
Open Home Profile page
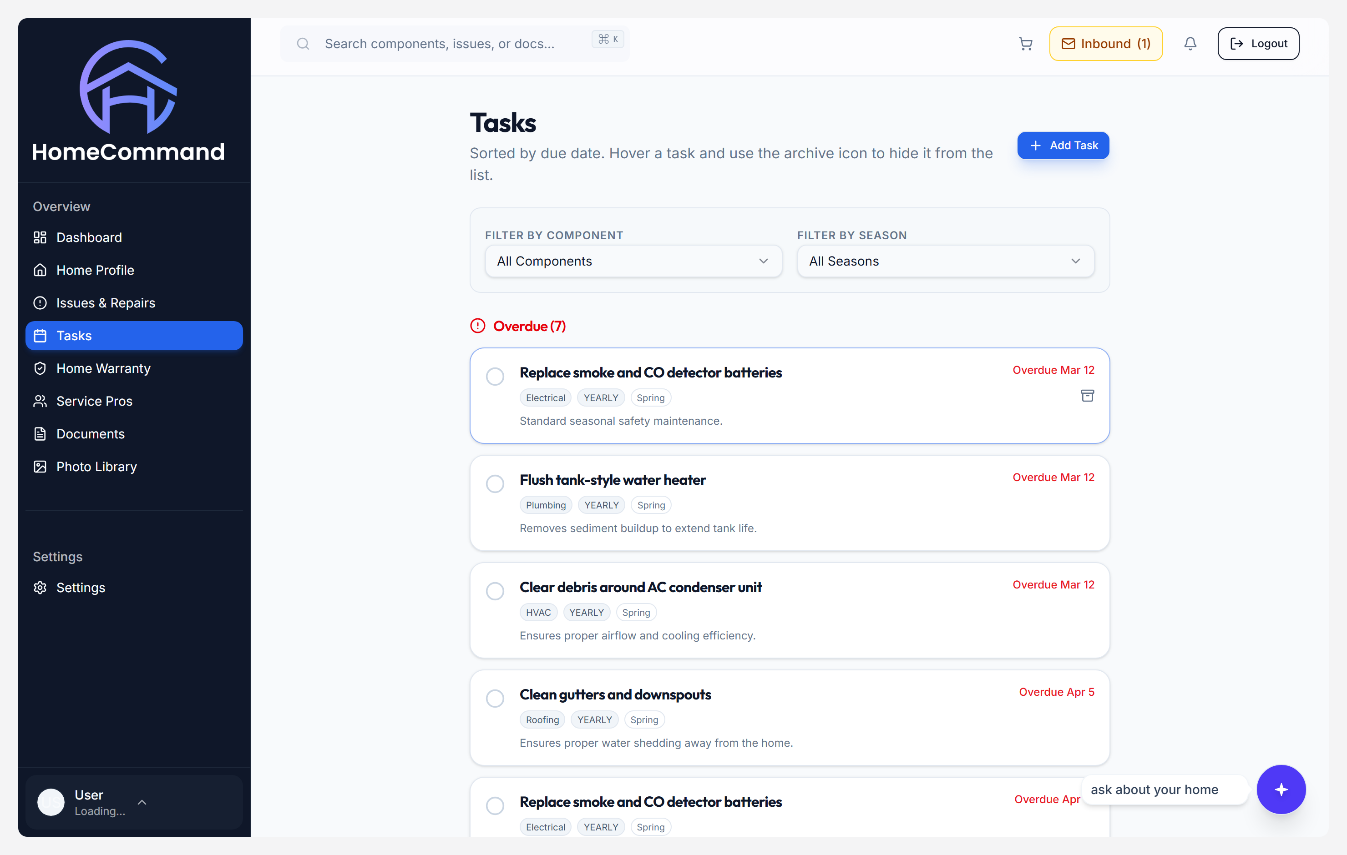[134, 270]
